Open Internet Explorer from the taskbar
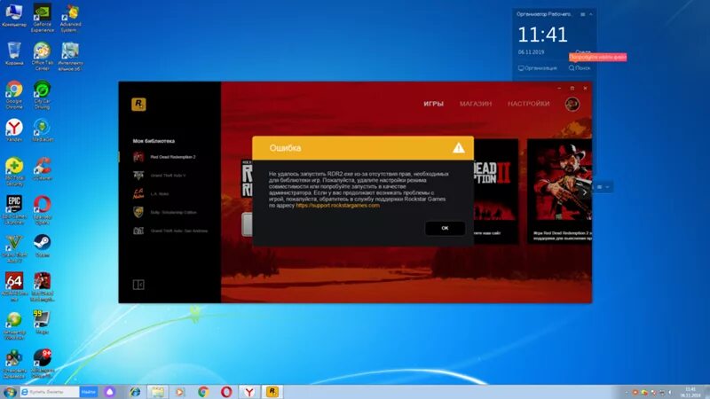This screenshot has height=399, width=710. pos(135,392)
